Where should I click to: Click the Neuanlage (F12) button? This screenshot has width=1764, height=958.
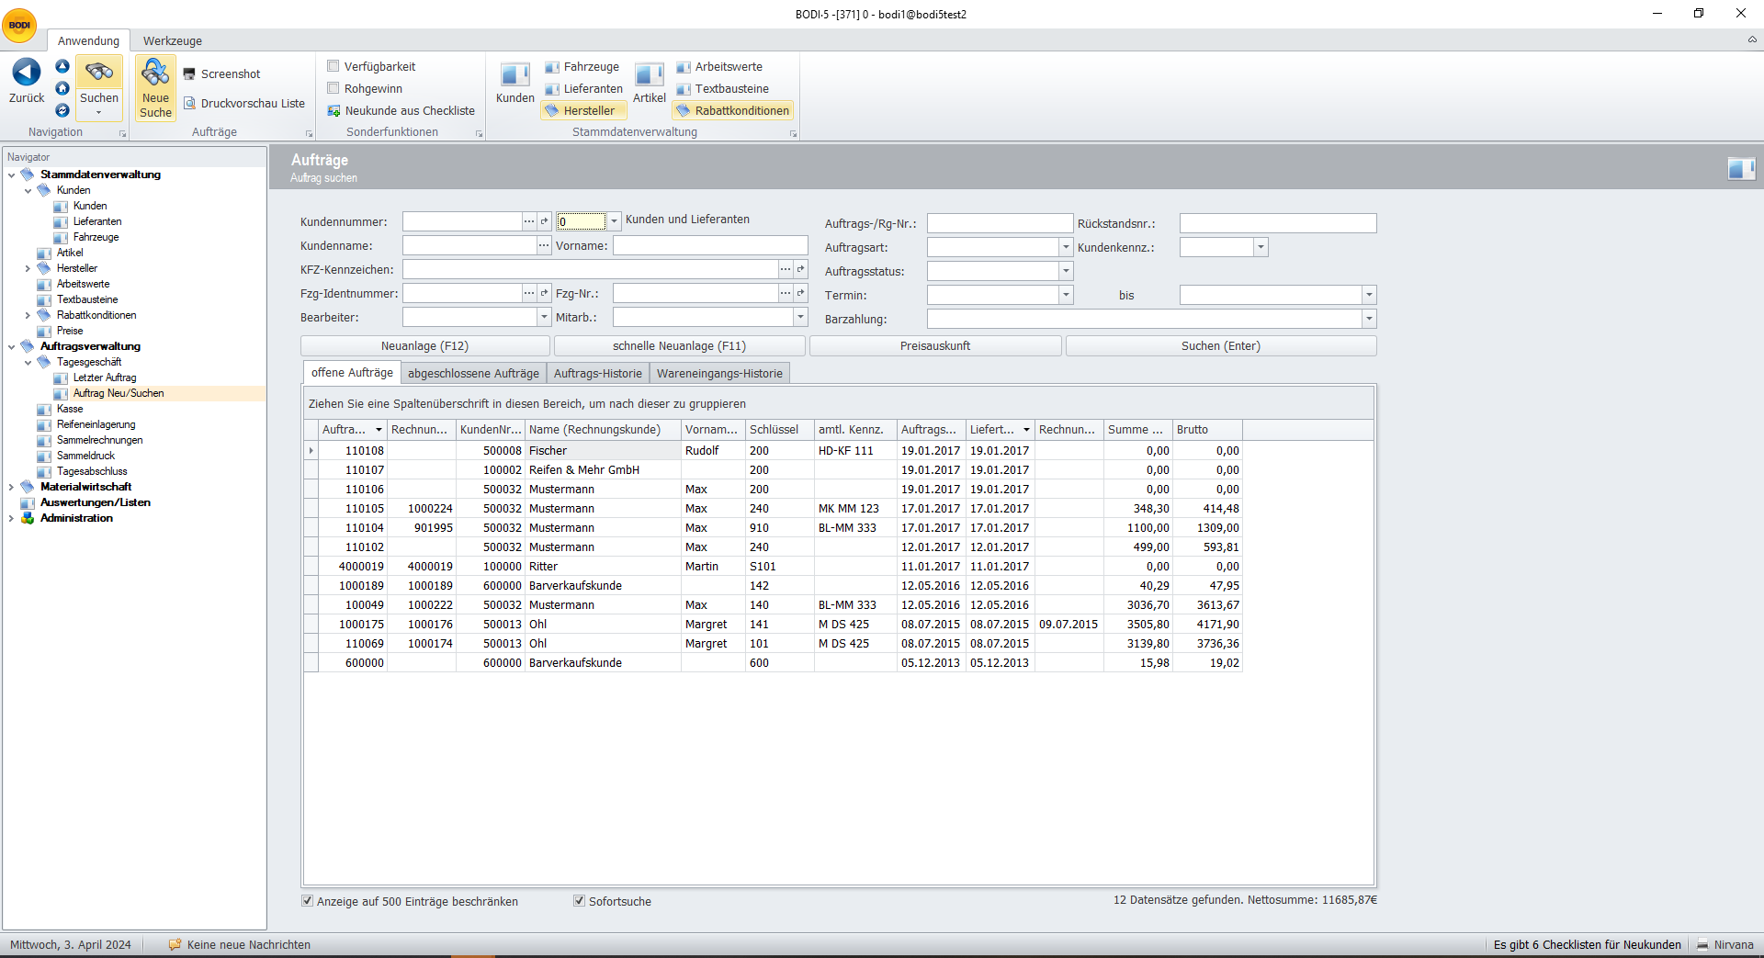pos(424,346)
